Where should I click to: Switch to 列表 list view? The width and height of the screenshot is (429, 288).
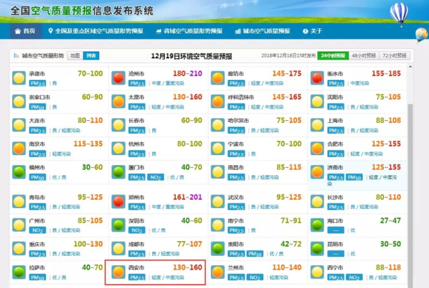pyautogui.click(x=90, y=56)
